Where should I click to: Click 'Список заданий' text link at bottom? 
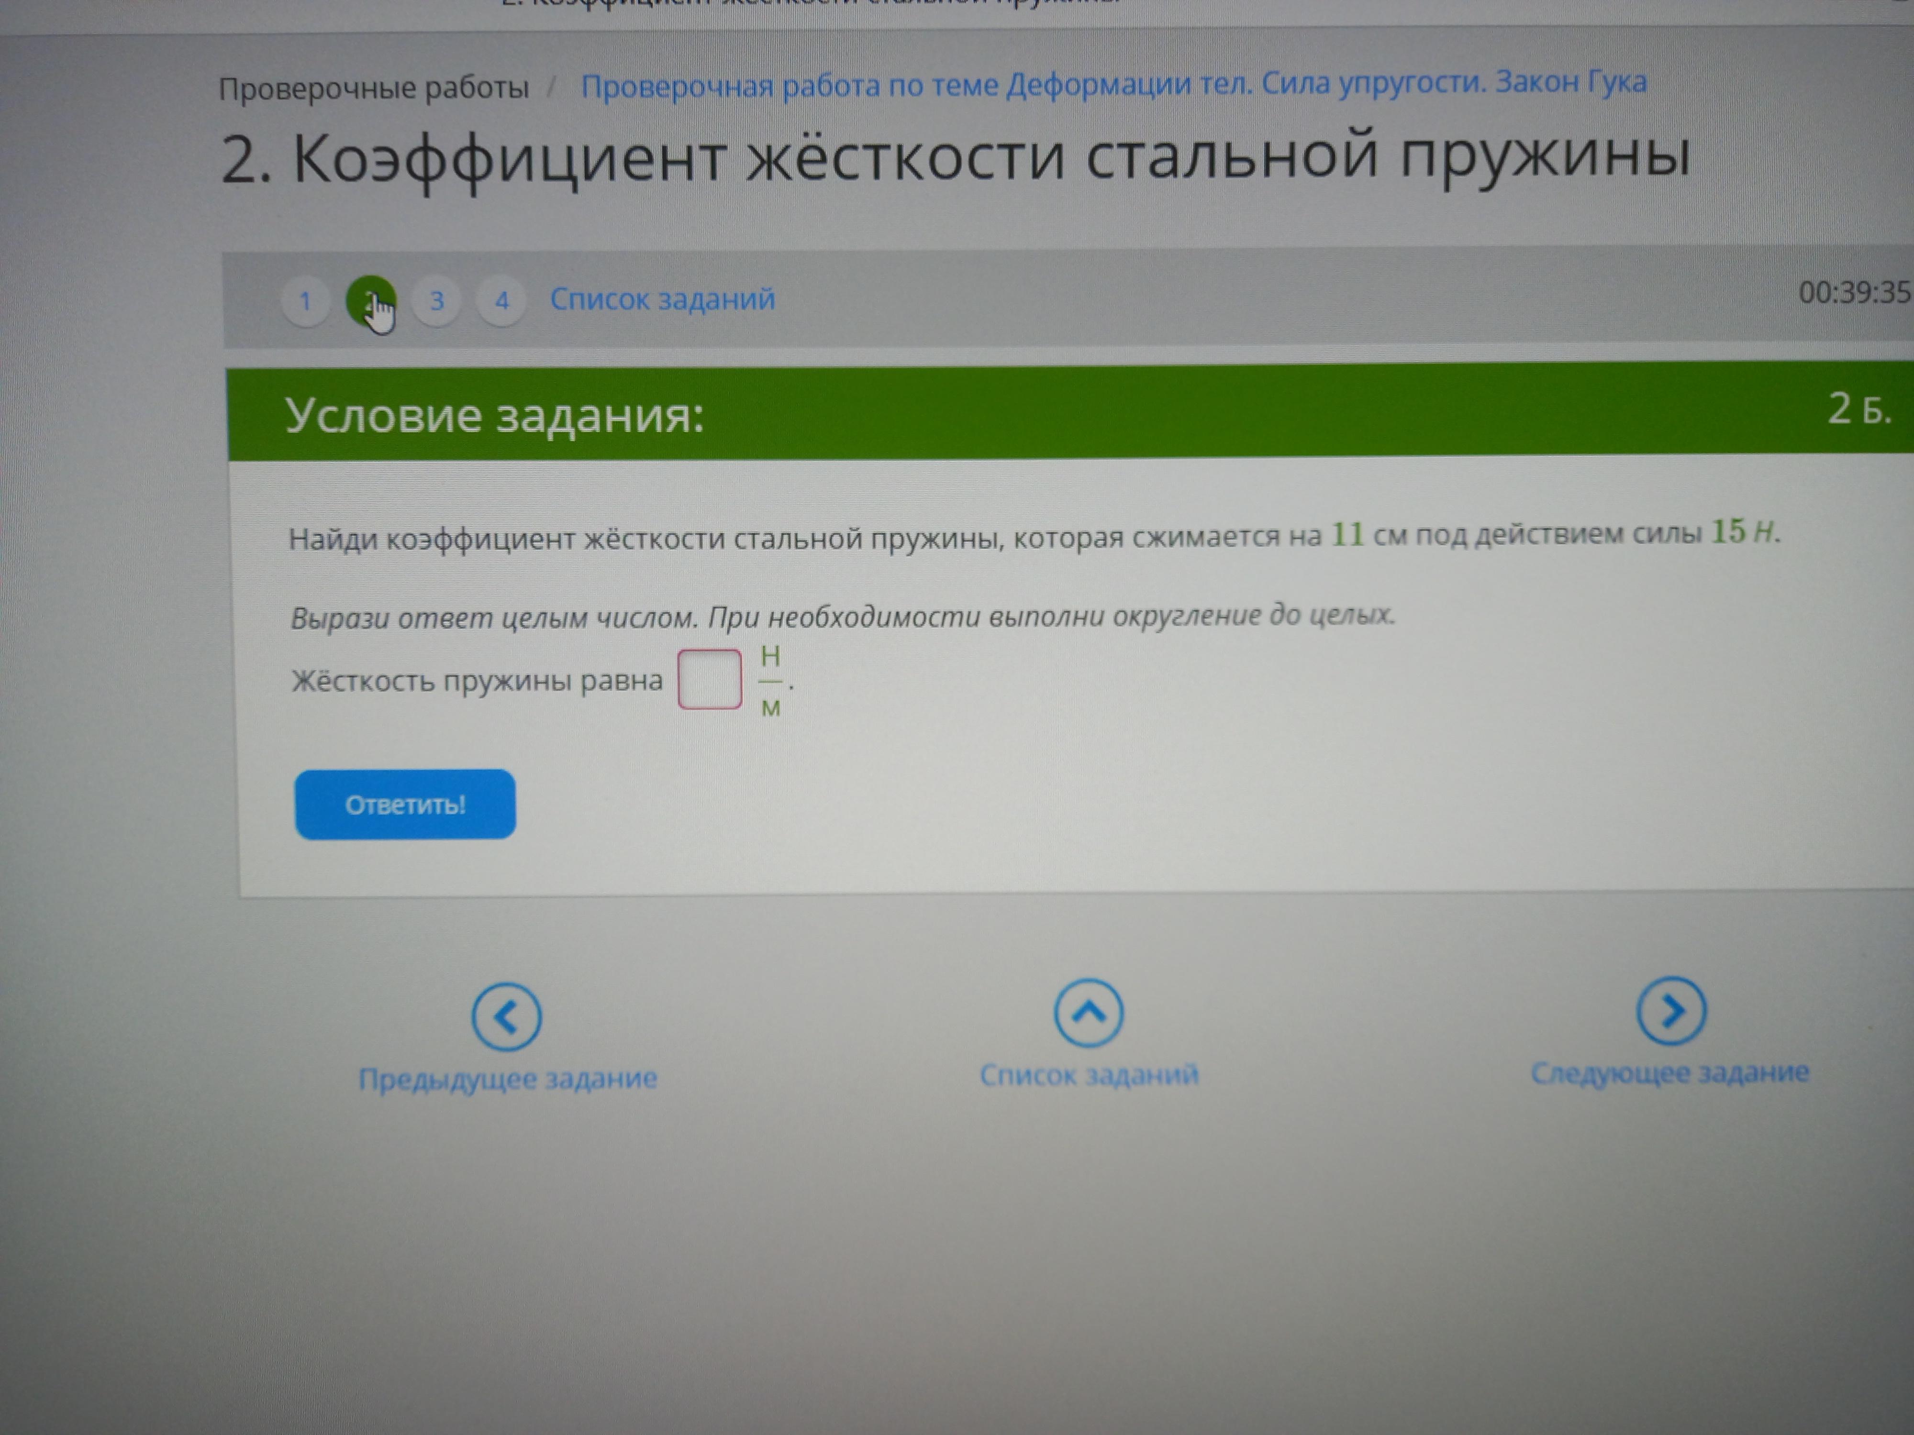pyautogui.click(x=1089, y=1075)
